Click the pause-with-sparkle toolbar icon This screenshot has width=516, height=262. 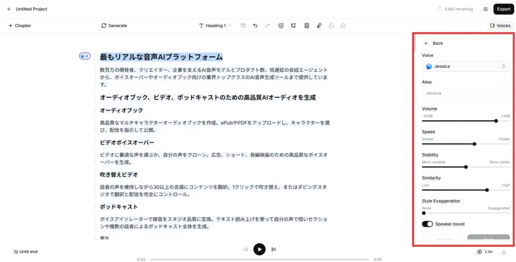coord(281,26)
